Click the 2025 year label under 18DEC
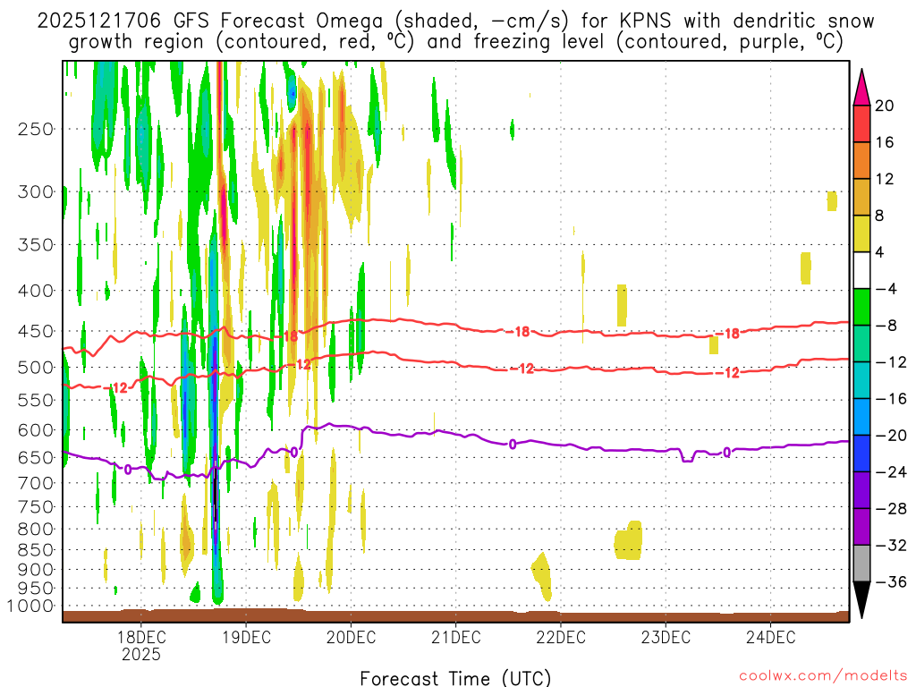The image size is (916, 687). (141, 654)
